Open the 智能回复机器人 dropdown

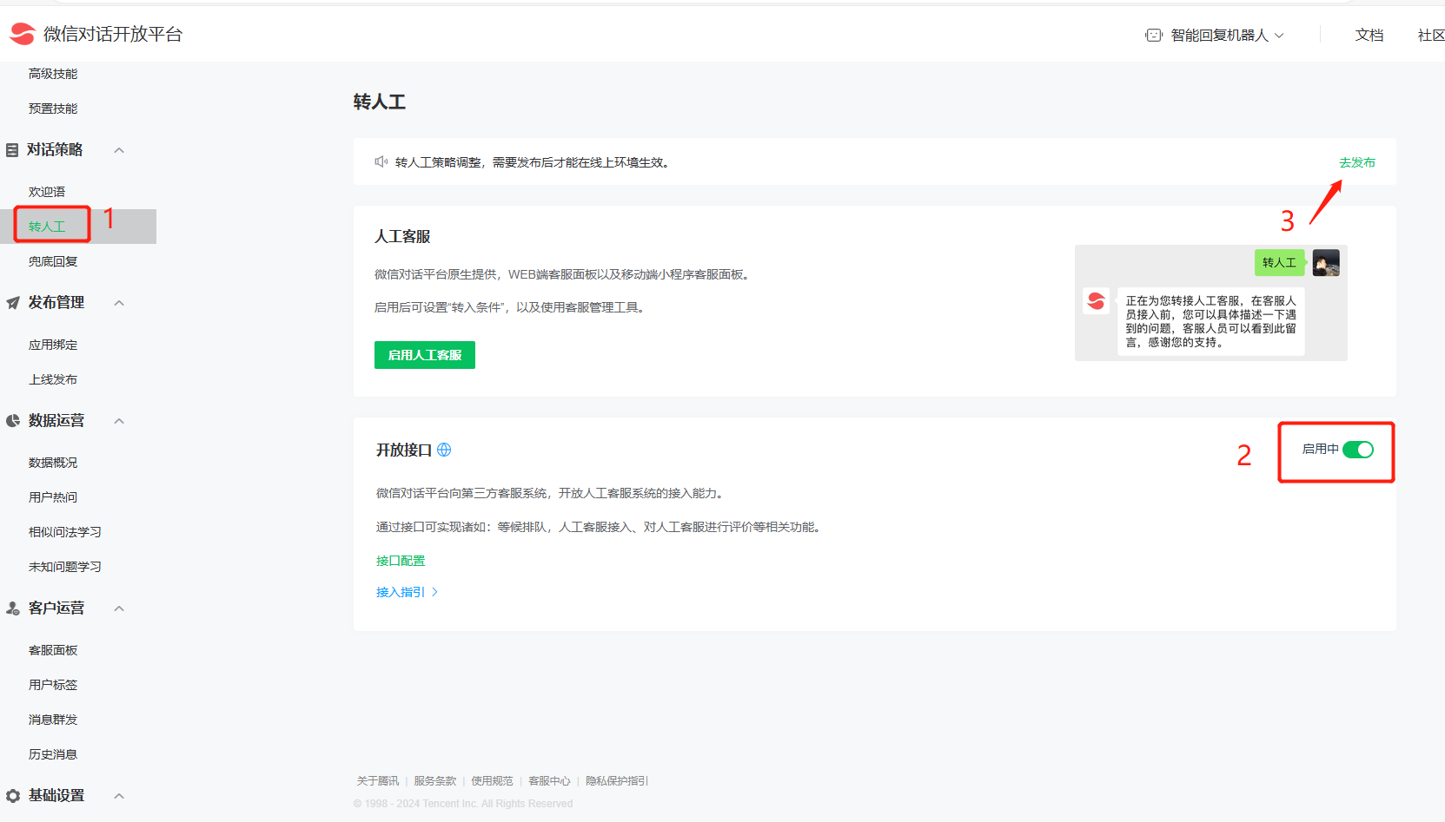[x=1227, y=36]
